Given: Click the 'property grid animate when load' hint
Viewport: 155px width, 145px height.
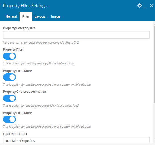Looking at the screenshot, I should (x=41, y=105).
